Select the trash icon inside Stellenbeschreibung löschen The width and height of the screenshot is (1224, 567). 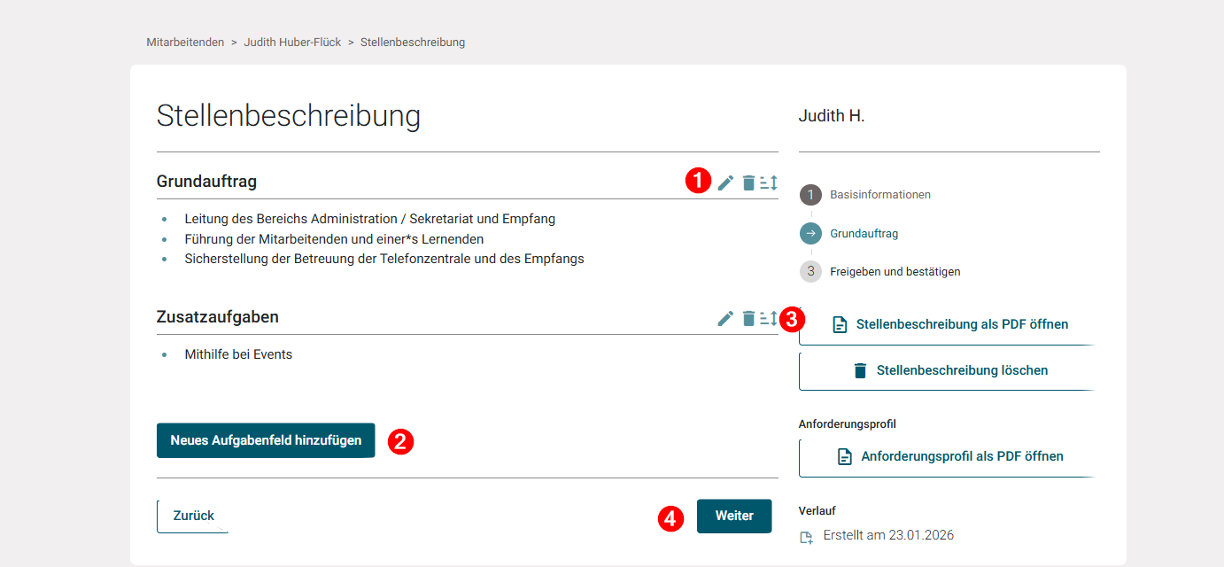[x=859, y=370]
